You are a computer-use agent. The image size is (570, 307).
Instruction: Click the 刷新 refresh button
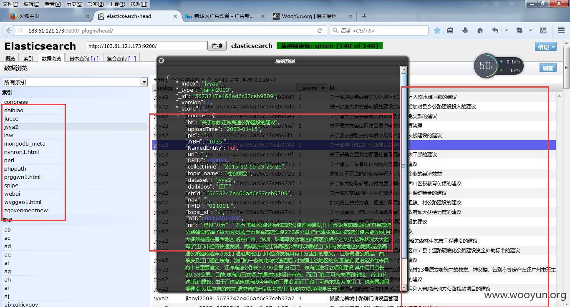click(x=548, y=68)
